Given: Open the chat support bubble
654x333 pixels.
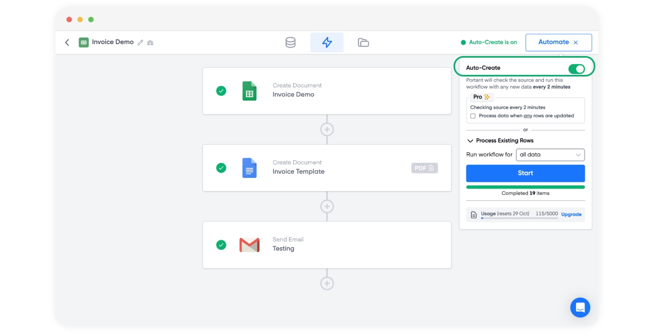Looking at the screenshot, I should click(x=580, y=307).
